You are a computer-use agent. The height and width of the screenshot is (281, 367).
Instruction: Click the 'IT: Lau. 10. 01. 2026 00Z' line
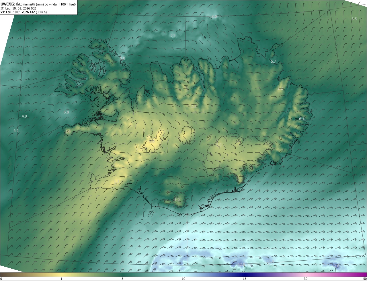click(18, 8)
